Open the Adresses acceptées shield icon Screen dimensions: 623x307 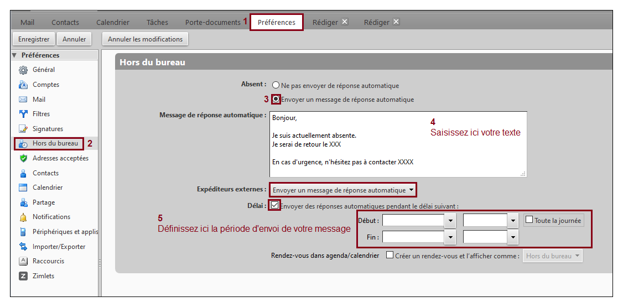coord(23,158)
